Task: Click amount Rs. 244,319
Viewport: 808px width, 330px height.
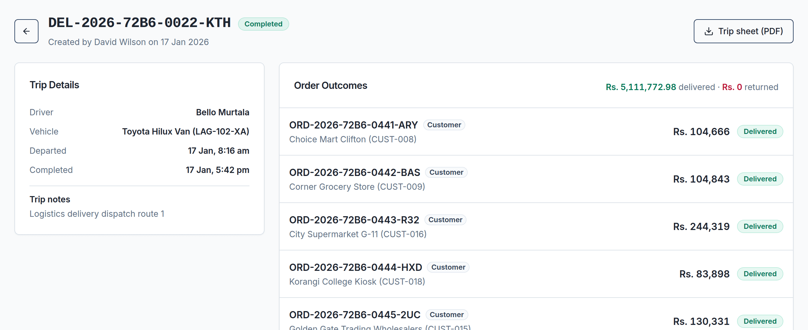Action: (x=701, y=227)
